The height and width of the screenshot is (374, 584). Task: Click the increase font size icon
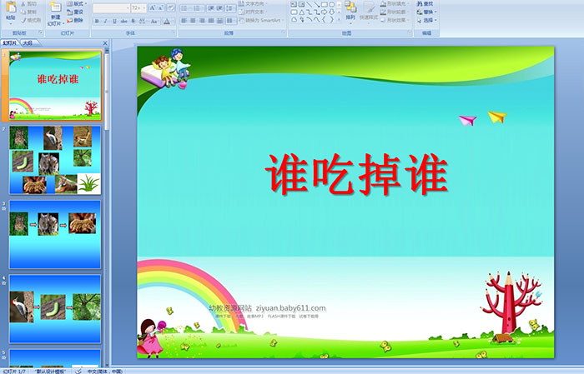click(151, 7)
